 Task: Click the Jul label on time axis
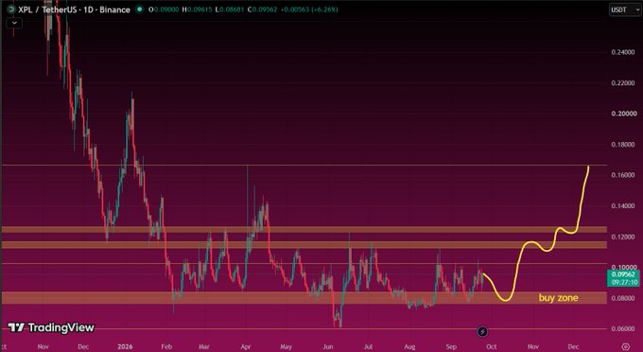coord(368,346)
